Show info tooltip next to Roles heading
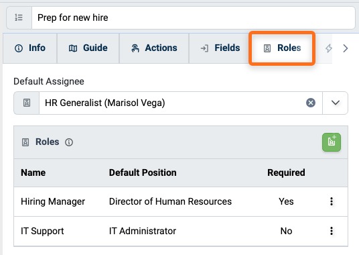The height and width of the screenshot is (255, 359). pyautogui.click(x=69, y=142)
